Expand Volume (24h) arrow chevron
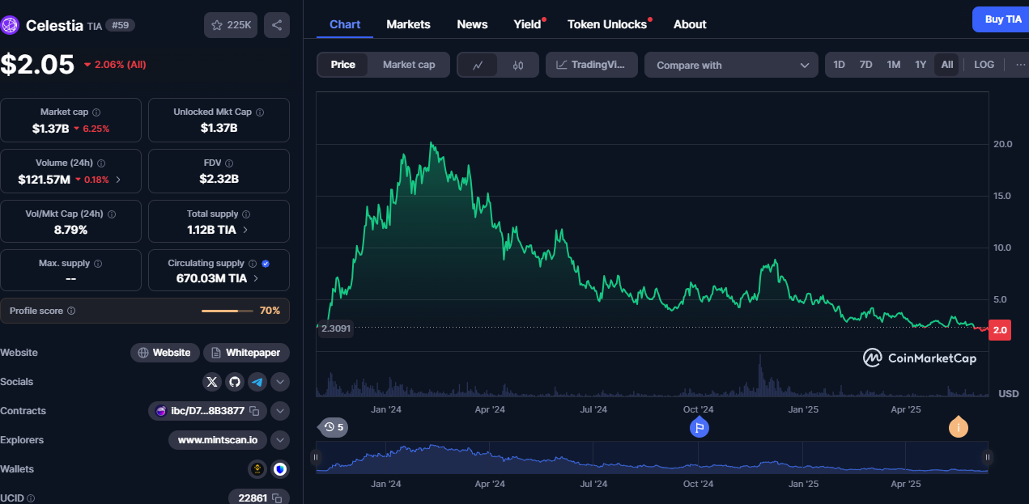This screenshot has height=504, width=1029. [118, 180]
